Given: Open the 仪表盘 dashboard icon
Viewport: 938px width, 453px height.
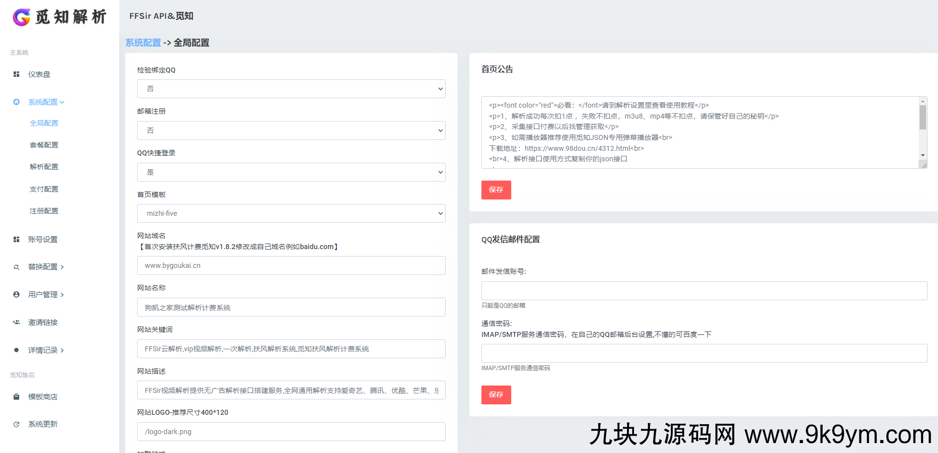Looking at the screenshot, I should [16, 74].
